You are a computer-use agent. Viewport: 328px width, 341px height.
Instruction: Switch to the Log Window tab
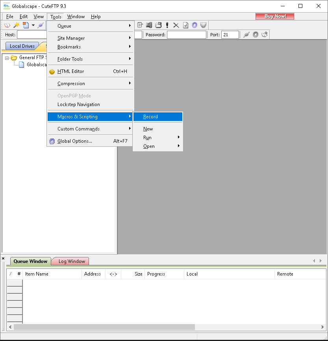coord(72,261)
